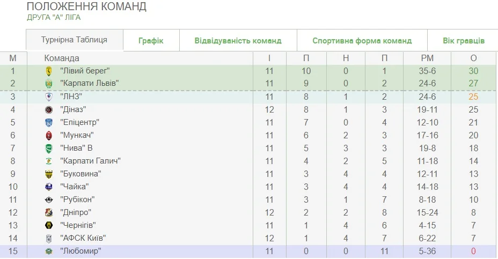Click the "Епіцентр" team logo icon
This screenshot has height=259, width=498.
[49, 122]
